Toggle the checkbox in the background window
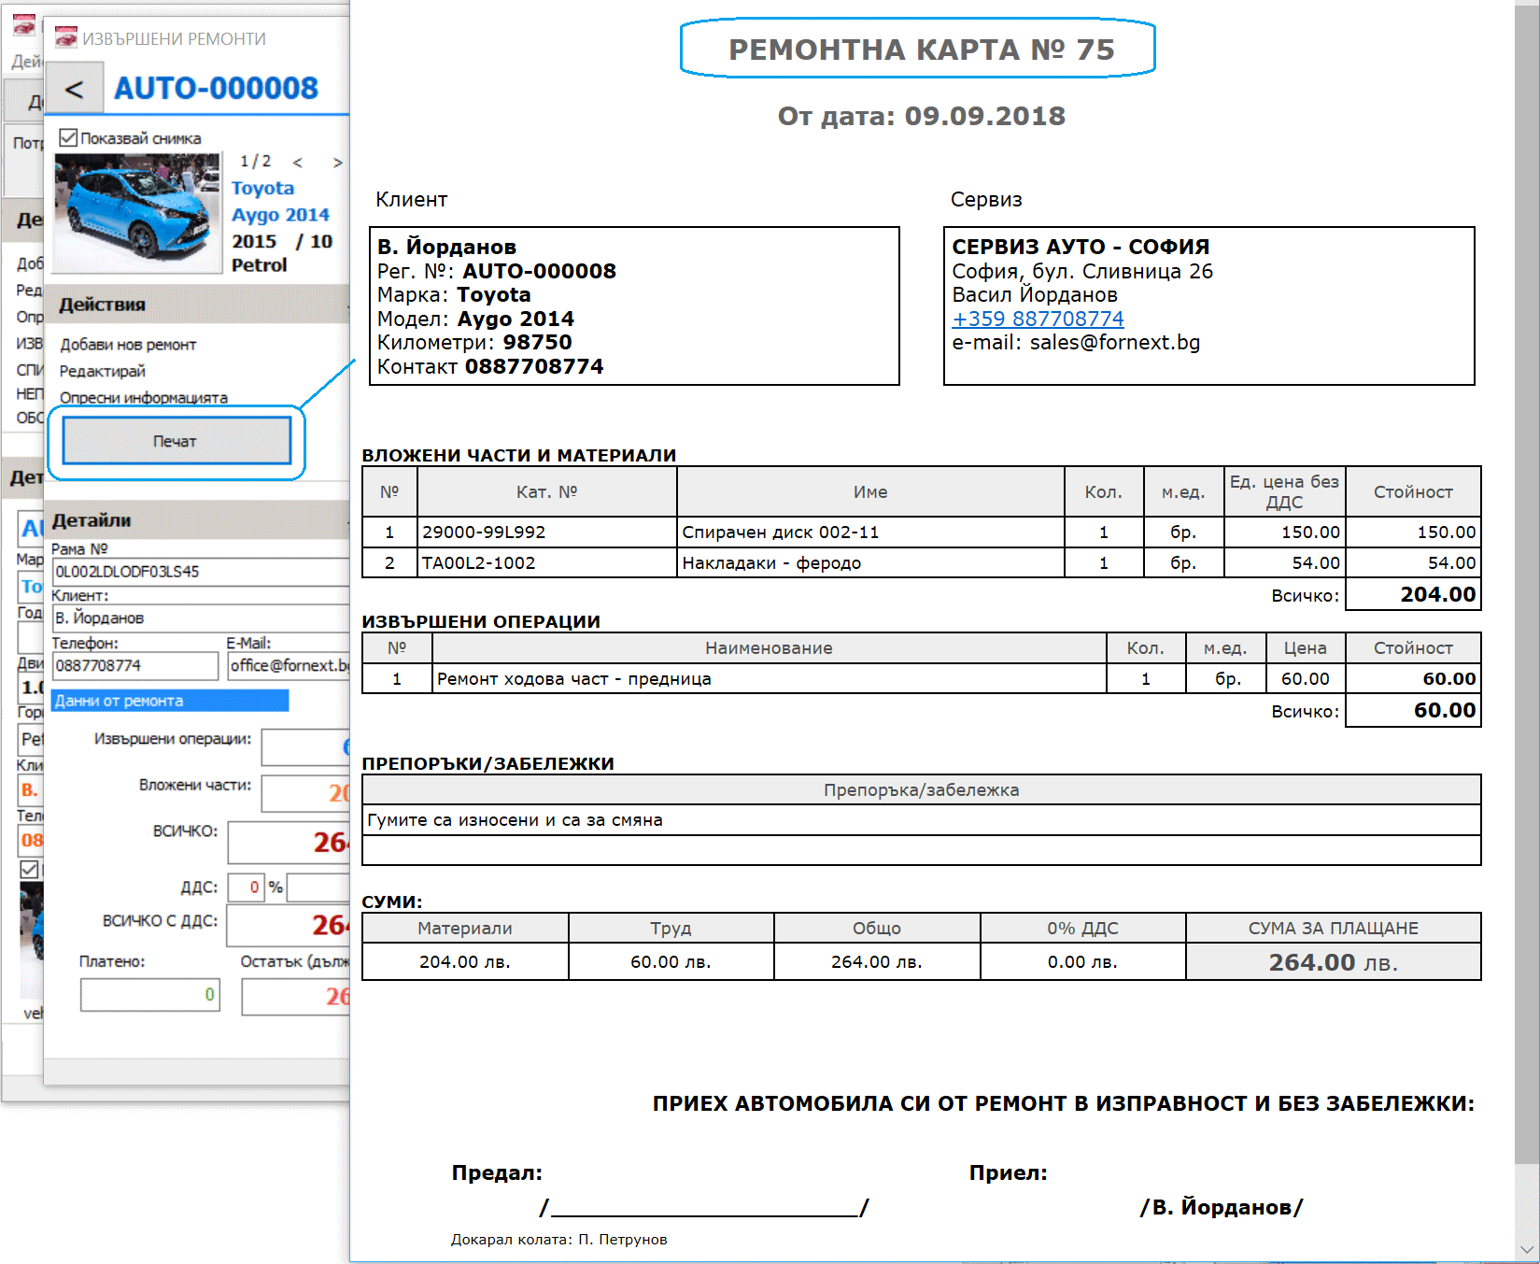Viewport: 1540px width, 1264px height. 30,869
